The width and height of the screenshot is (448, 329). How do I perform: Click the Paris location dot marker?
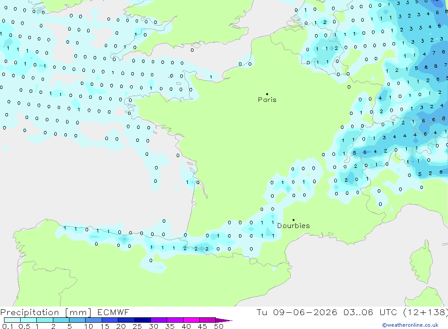coord(267,94)
